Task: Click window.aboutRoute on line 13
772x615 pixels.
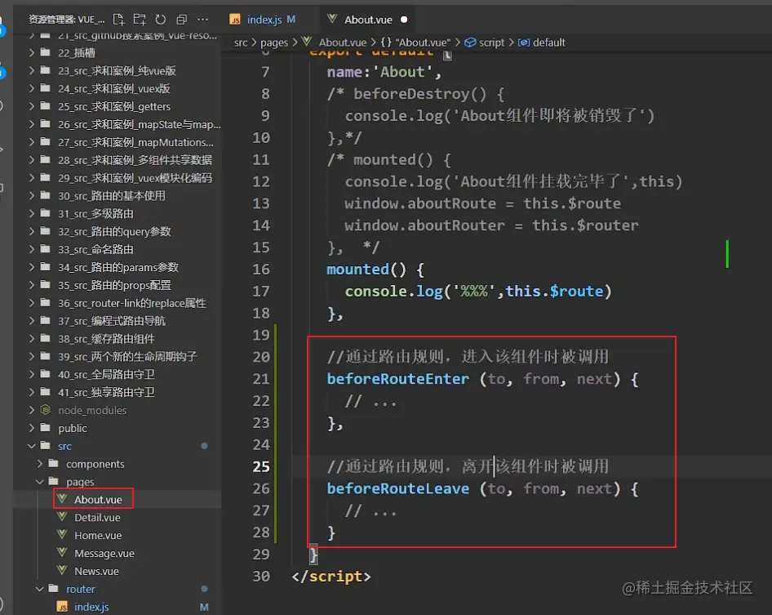Action: coord(420,203)
